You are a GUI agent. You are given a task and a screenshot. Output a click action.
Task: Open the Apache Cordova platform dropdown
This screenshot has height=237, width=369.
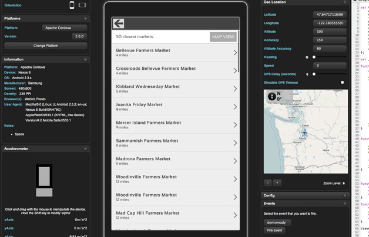65,28
